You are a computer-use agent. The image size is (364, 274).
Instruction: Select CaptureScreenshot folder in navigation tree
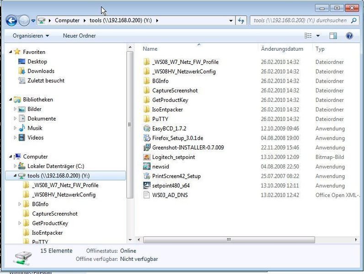coord(55,214)
